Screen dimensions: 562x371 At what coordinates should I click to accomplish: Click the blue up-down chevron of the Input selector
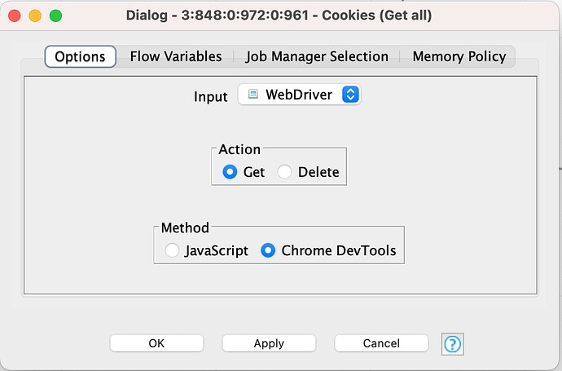[350, 95]
